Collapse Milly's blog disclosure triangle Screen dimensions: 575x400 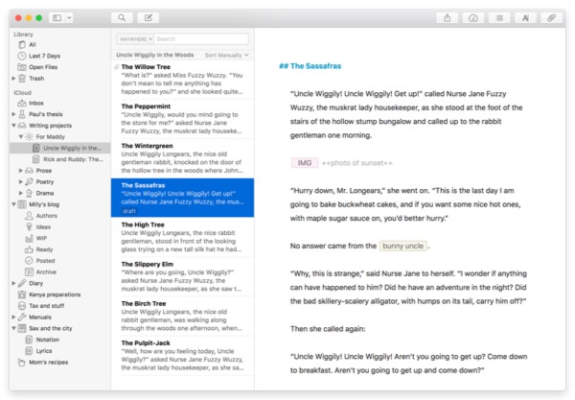coord(13,204)
